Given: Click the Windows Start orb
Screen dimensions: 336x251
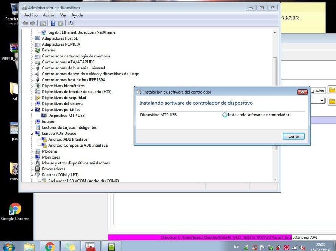Looking at the screenshot, I should [8, 246].
